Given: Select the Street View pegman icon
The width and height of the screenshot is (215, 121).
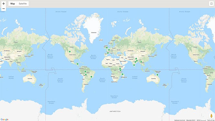Looking at the screenshot, I should pyautogui.click(x=211, y=116).
